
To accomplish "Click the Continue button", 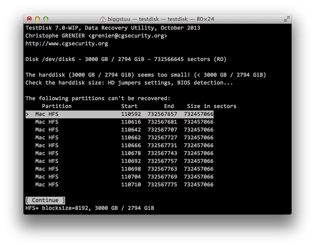I will pos(45,200).
